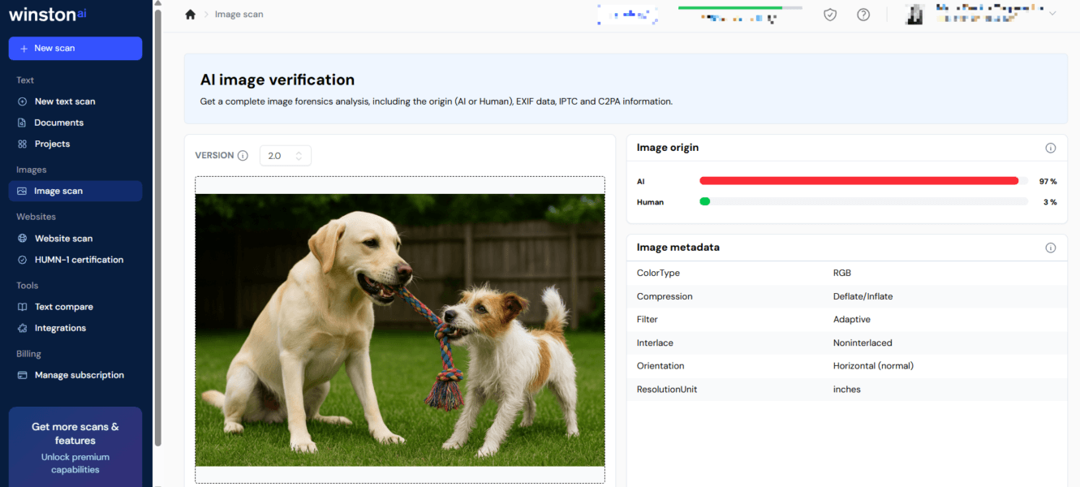The width and height of the screenshot is (1080, 487).
Task: Click the AI image verification heading
Action: point(278,80)
